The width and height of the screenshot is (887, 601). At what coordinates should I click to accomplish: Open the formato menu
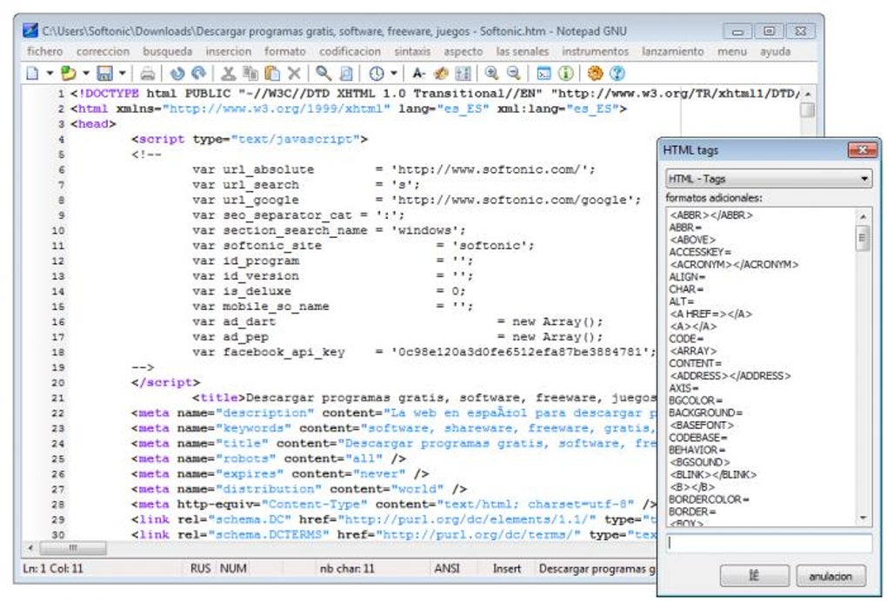point(285,51)
